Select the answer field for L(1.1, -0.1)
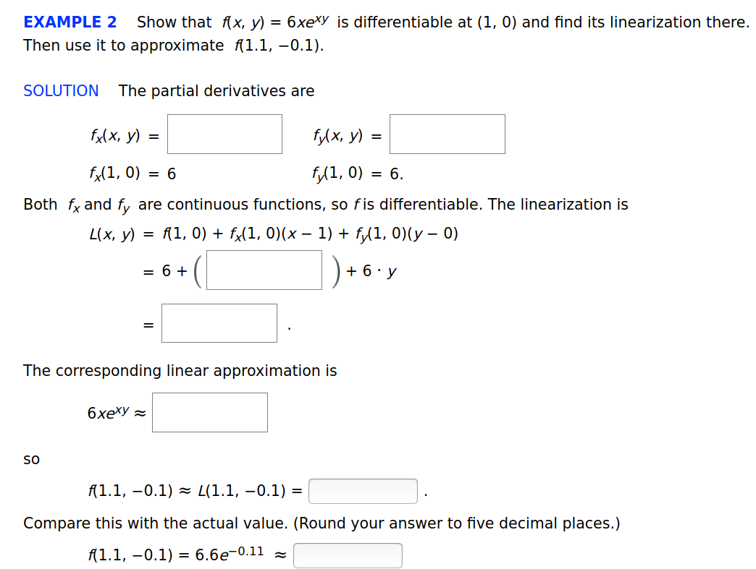The width and height of the screenshot is (756, 569). 363,490
